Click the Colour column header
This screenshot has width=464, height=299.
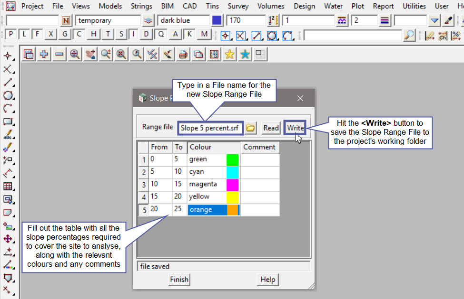pyautogui.click(x=214, y=147)
